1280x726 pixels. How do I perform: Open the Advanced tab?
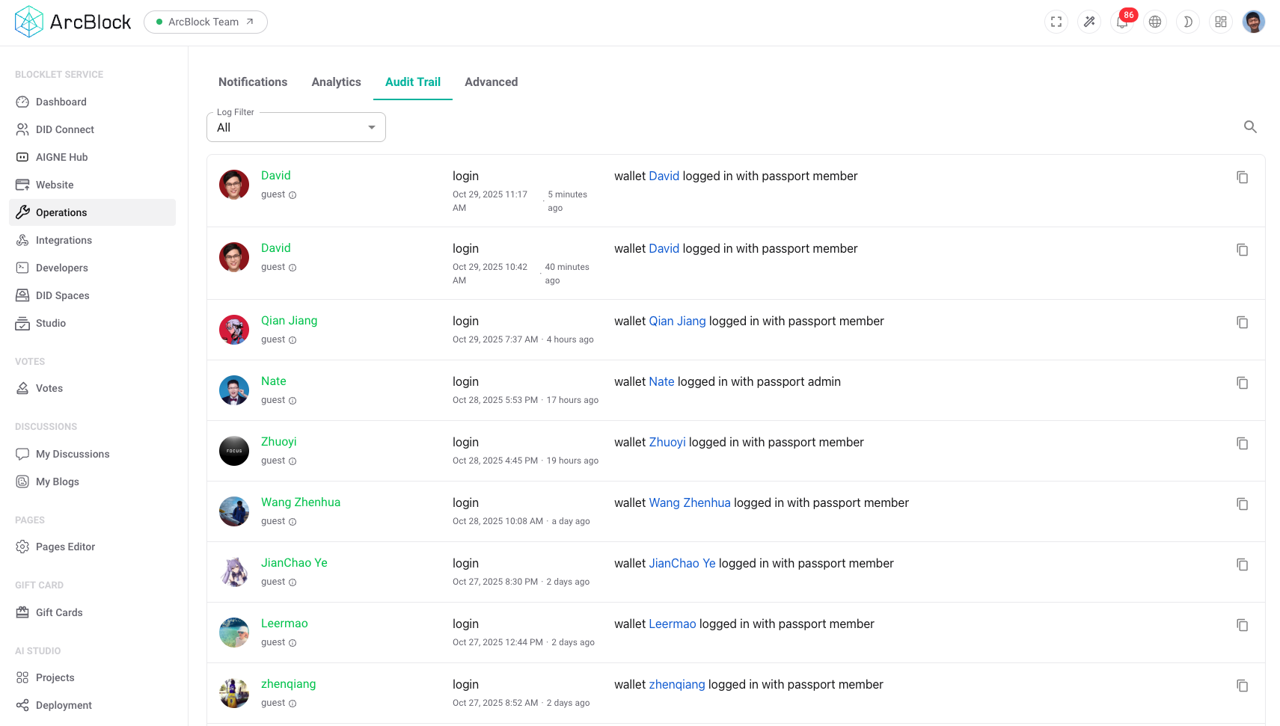point(491,81)
